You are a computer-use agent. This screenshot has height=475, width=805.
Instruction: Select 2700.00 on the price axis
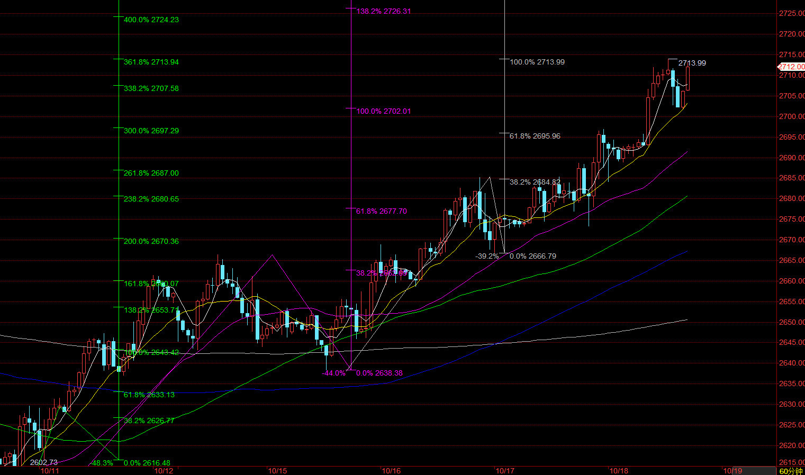click(x=792, y=116)
